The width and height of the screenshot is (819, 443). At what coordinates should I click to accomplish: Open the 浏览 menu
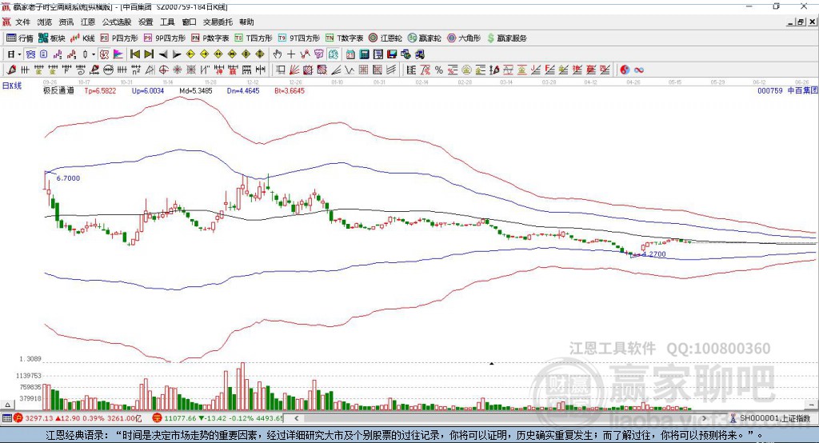(45, 22)
